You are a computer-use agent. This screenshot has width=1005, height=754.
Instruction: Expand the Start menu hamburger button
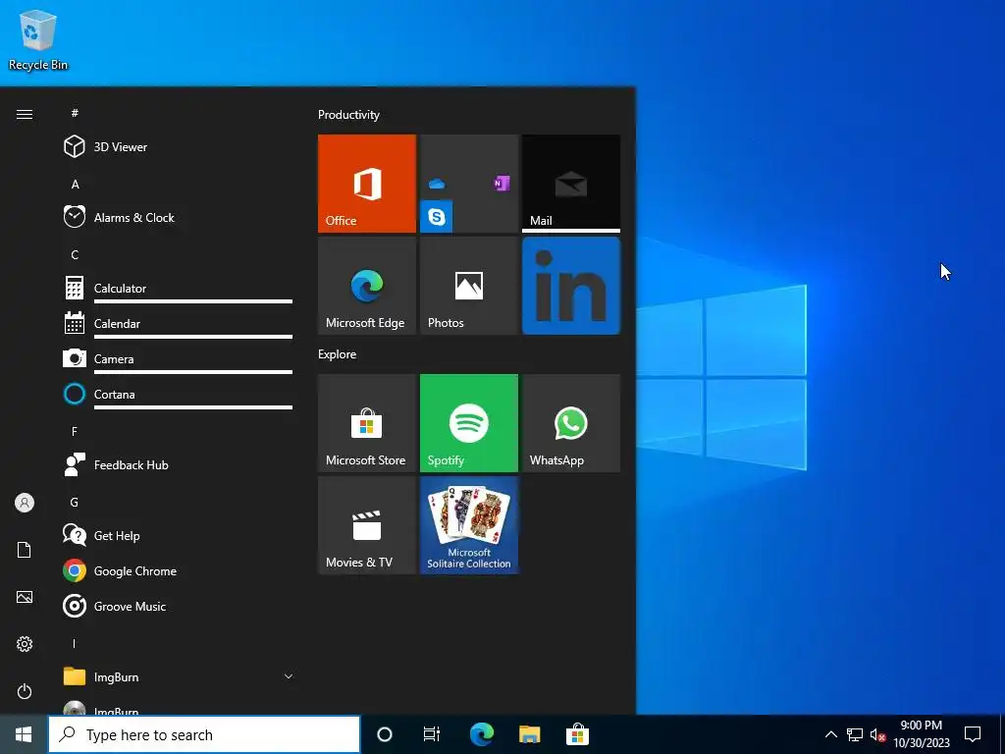coord(25,114)
